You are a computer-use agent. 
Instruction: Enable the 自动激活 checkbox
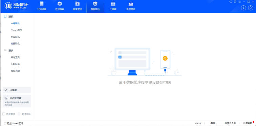pos(4,114)
